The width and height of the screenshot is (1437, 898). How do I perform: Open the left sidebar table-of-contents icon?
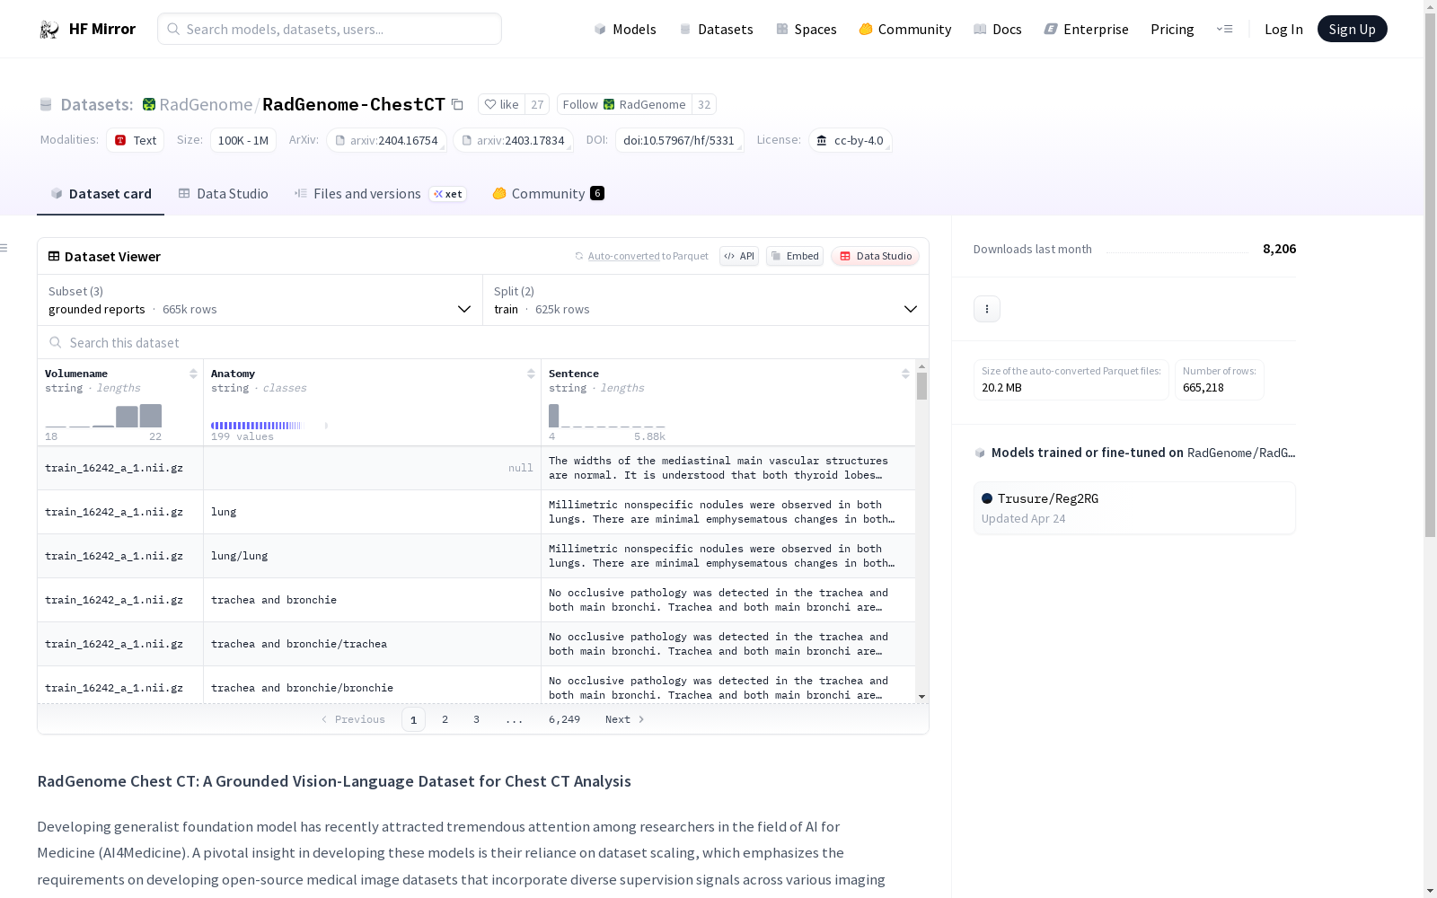(x=4, y=248)
